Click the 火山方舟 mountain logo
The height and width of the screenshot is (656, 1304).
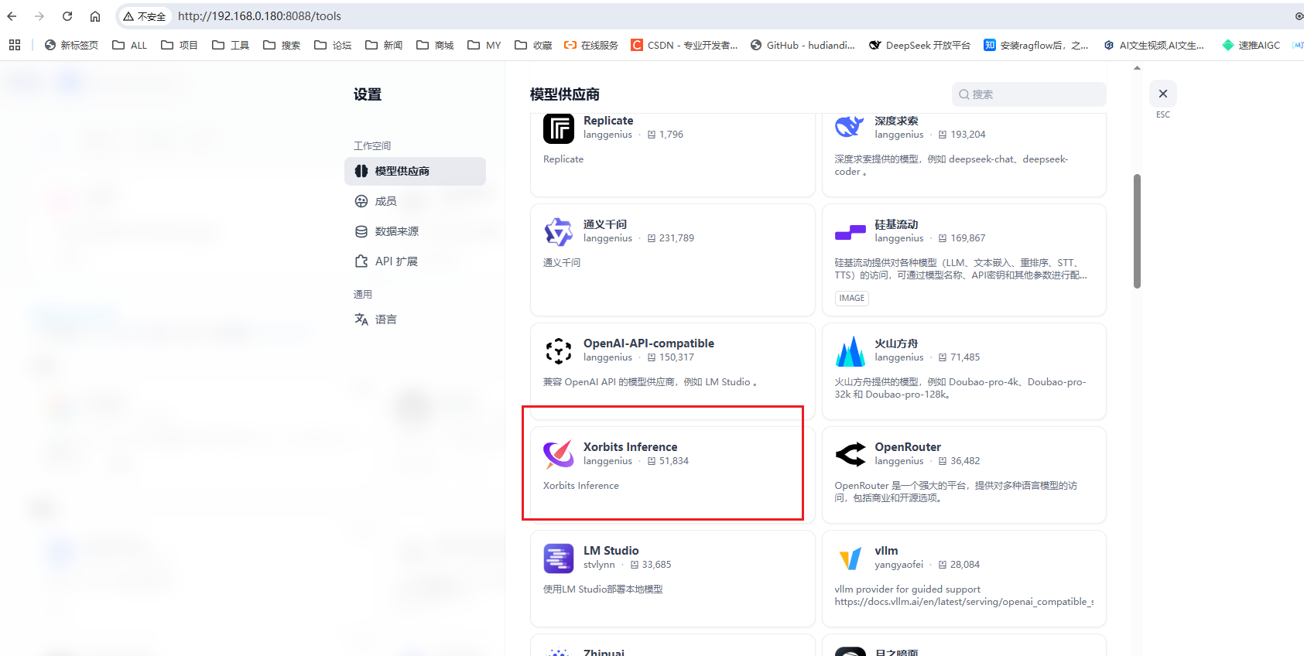click(x=850, y=351)
